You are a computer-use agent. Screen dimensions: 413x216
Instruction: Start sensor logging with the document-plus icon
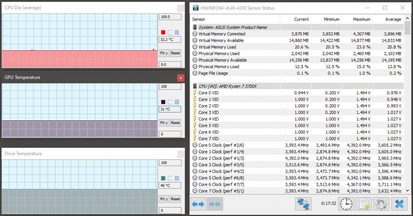(x=364, y=204)
